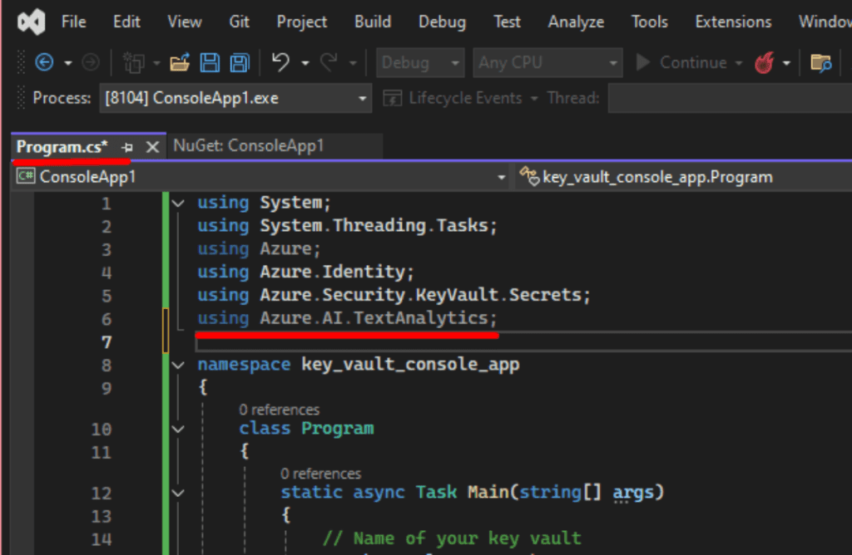Open the Process dropdown for ConsoleApp1.exe

362,99
